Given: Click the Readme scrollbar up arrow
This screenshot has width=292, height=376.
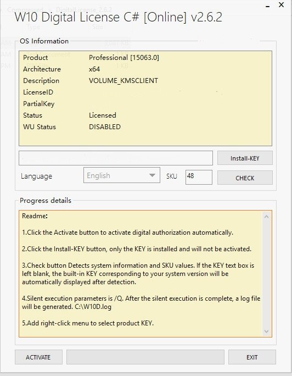Looking at the screenshot, I should pos(266,217).
